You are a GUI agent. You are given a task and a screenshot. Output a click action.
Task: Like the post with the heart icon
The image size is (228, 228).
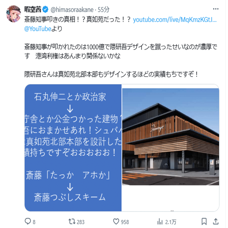click(116, 221)
